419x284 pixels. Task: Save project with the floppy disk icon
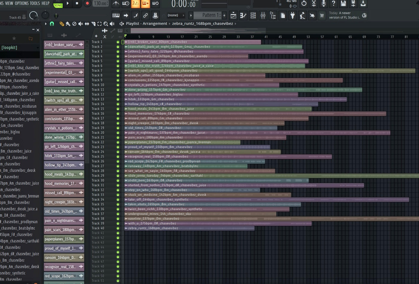click(343, 3)
